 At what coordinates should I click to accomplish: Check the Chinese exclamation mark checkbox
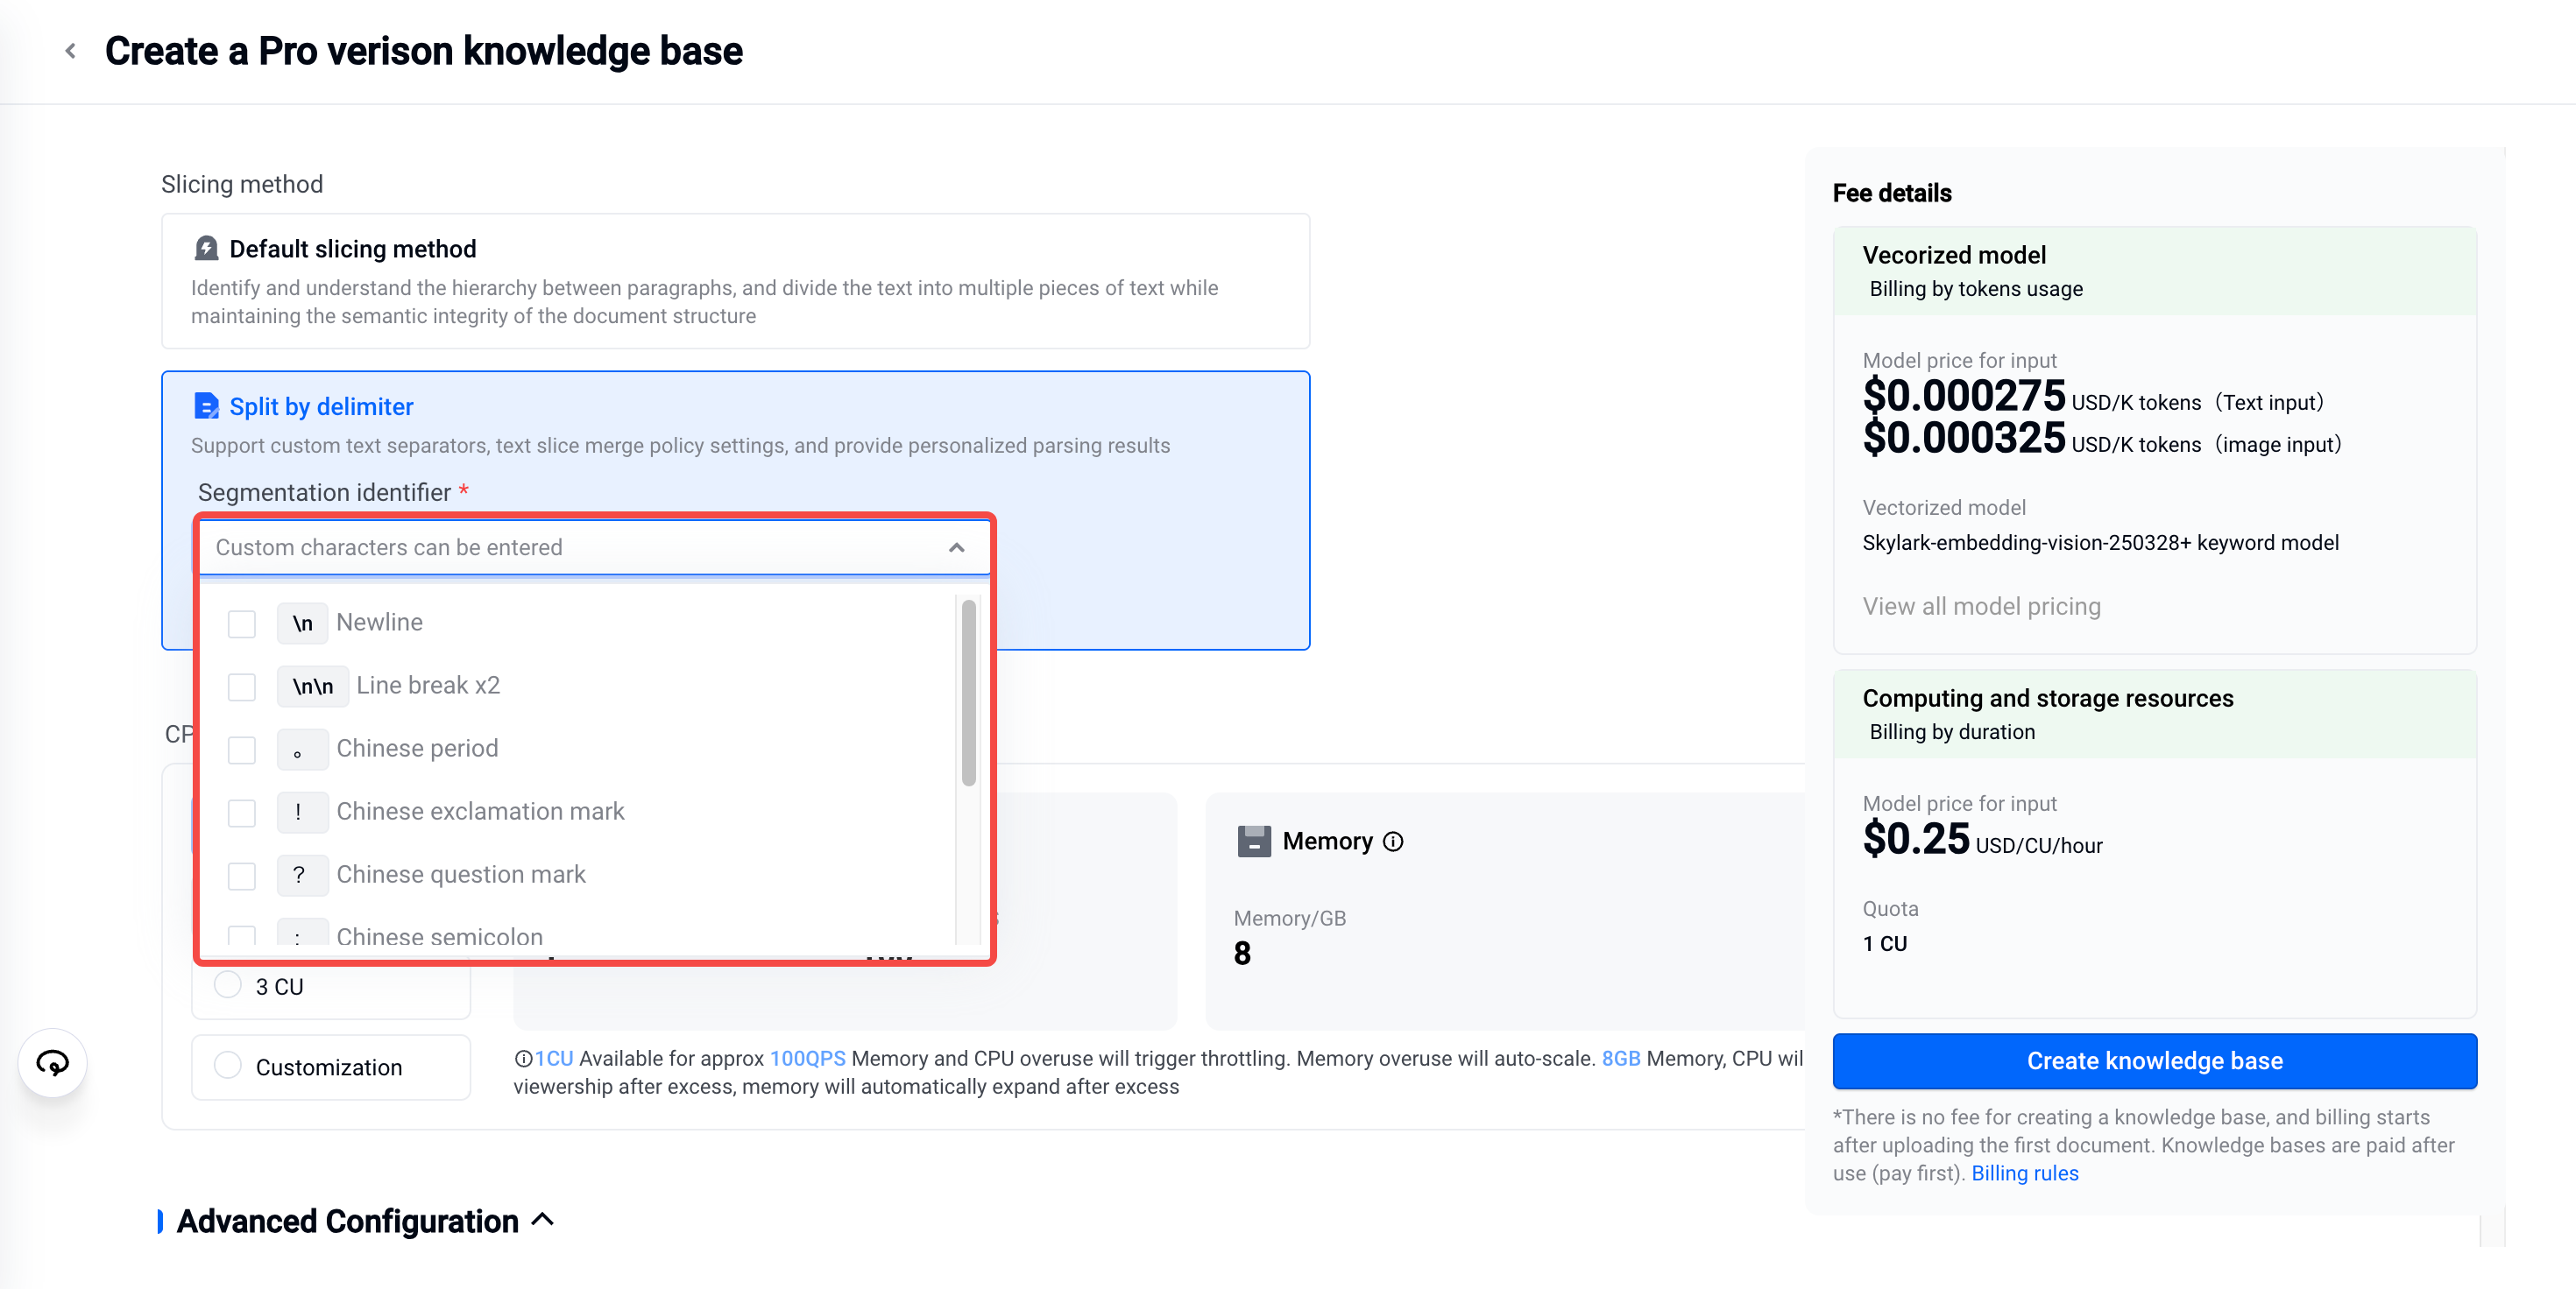tap(242, 813)
